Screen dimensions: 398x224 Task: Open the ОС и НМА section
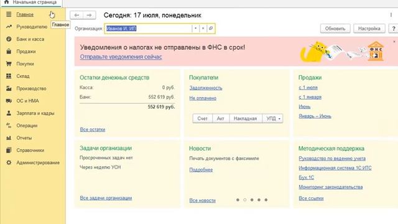click(27, 101)
